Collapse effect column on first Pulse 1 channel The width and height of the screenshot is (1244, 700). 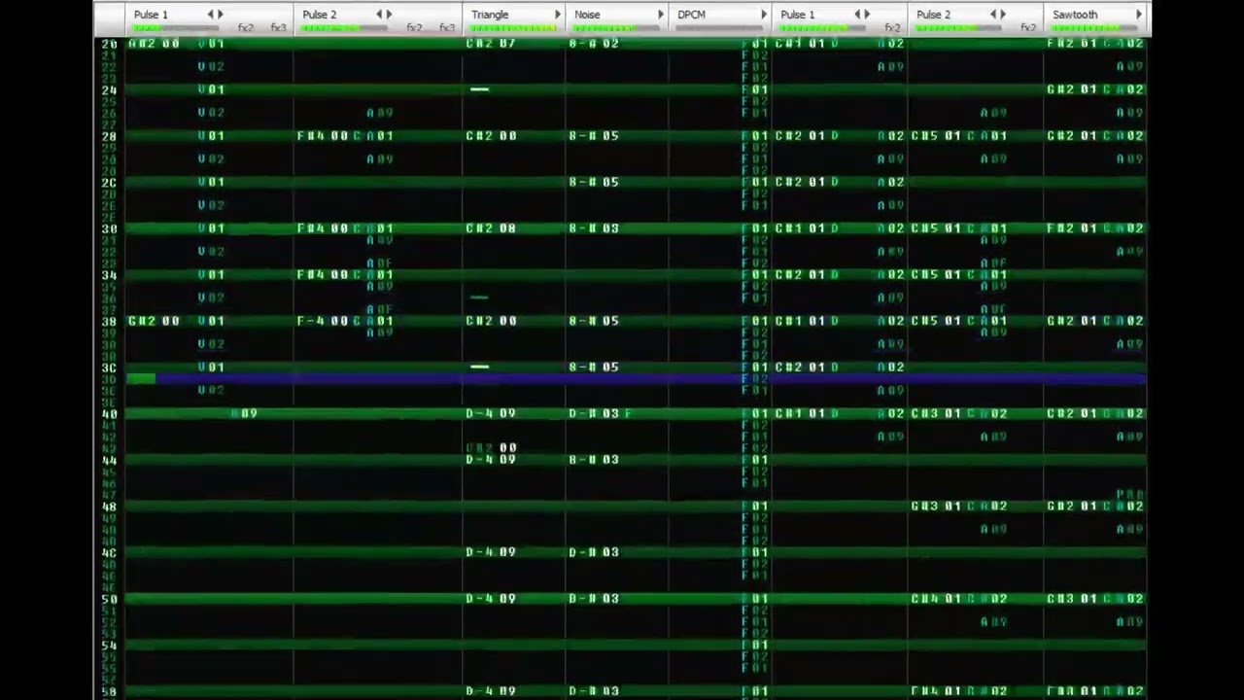point(210,15)
